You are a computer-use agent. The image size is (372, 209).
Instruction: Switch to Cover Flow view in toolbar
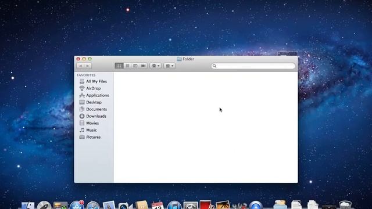coord(143,66)
